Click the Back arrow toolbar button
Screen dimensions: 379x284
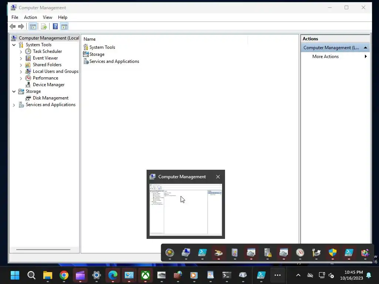pos(13,26)
